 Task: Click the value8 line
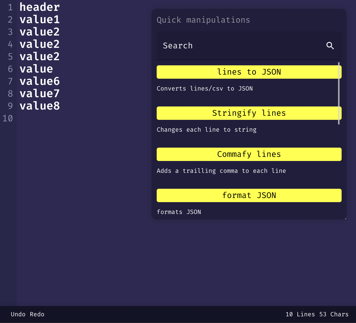pos(40,106)
